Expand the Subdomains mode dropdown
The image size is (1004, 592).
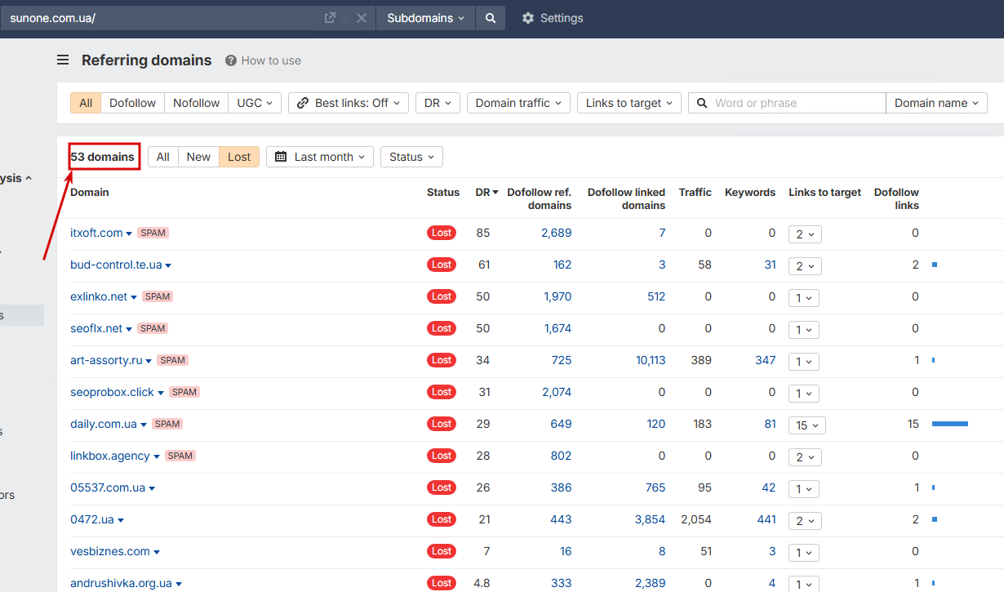425,18
